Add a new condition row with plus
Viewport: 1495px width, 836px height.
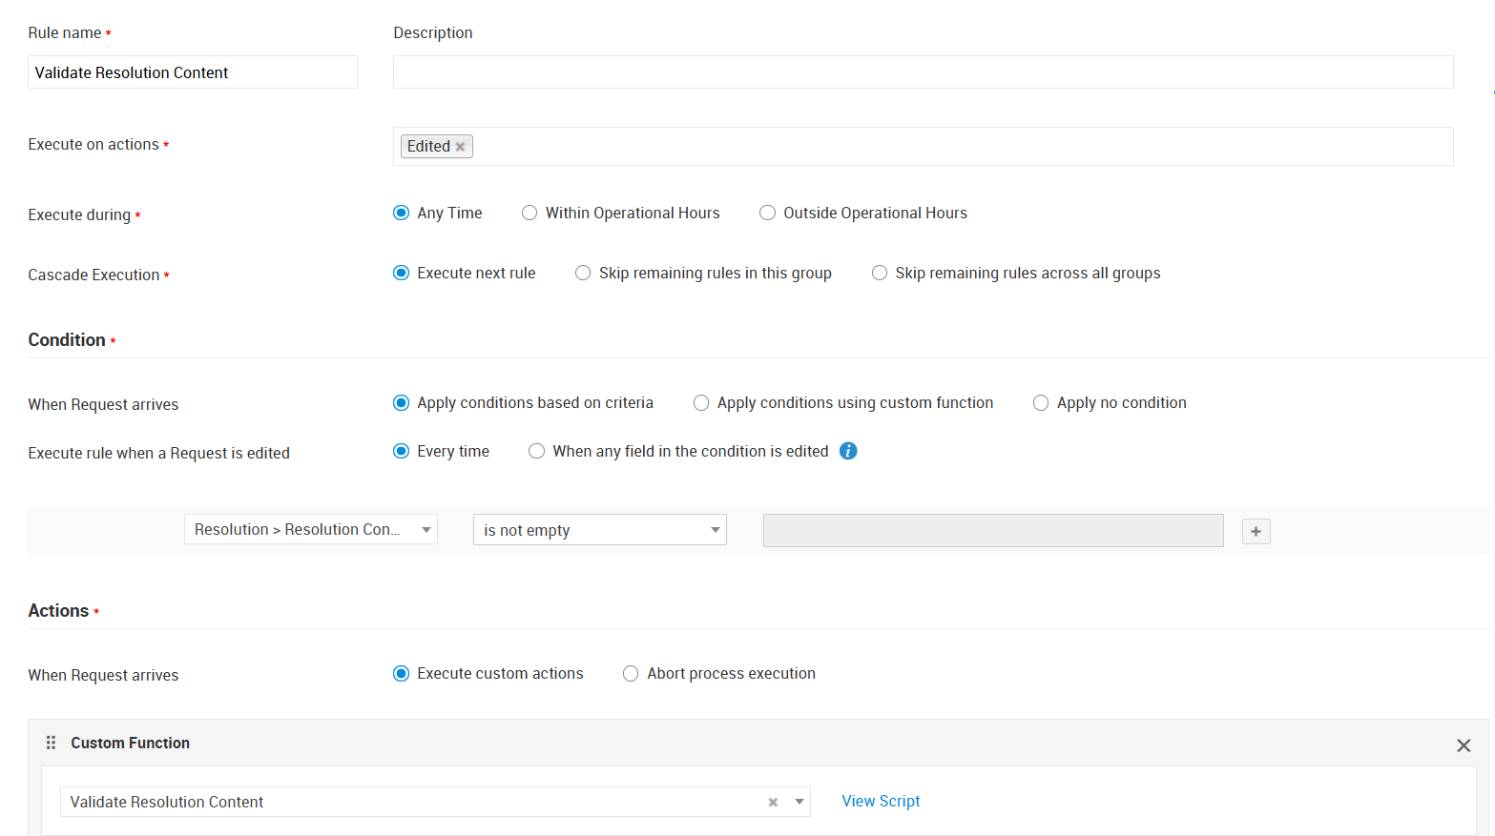pyautogui.click(x=1256, y=532)
